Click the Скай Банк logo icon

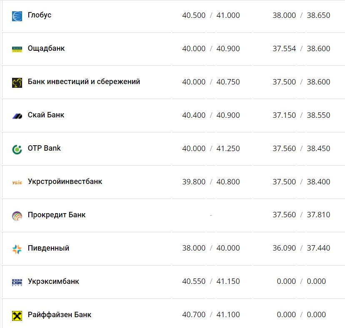[17, 116]
